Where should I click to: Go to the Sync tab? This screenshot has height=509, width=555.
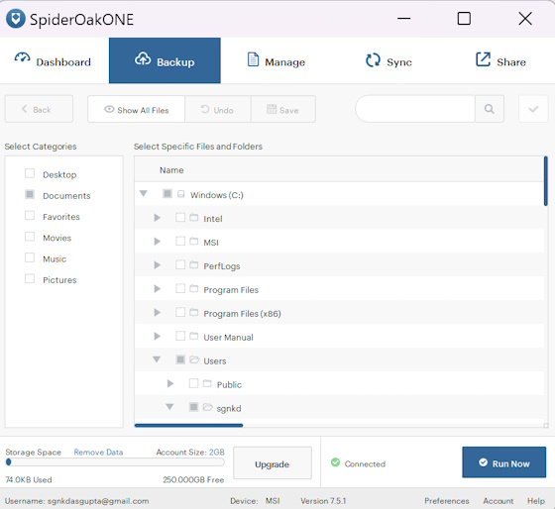(388, 60)
